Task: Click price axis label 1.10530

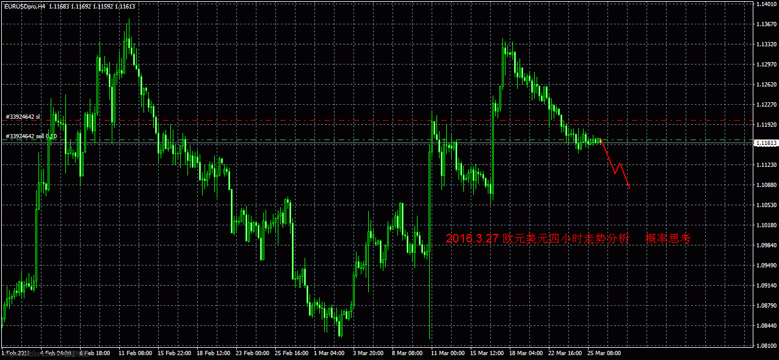Action: (767, 205)
